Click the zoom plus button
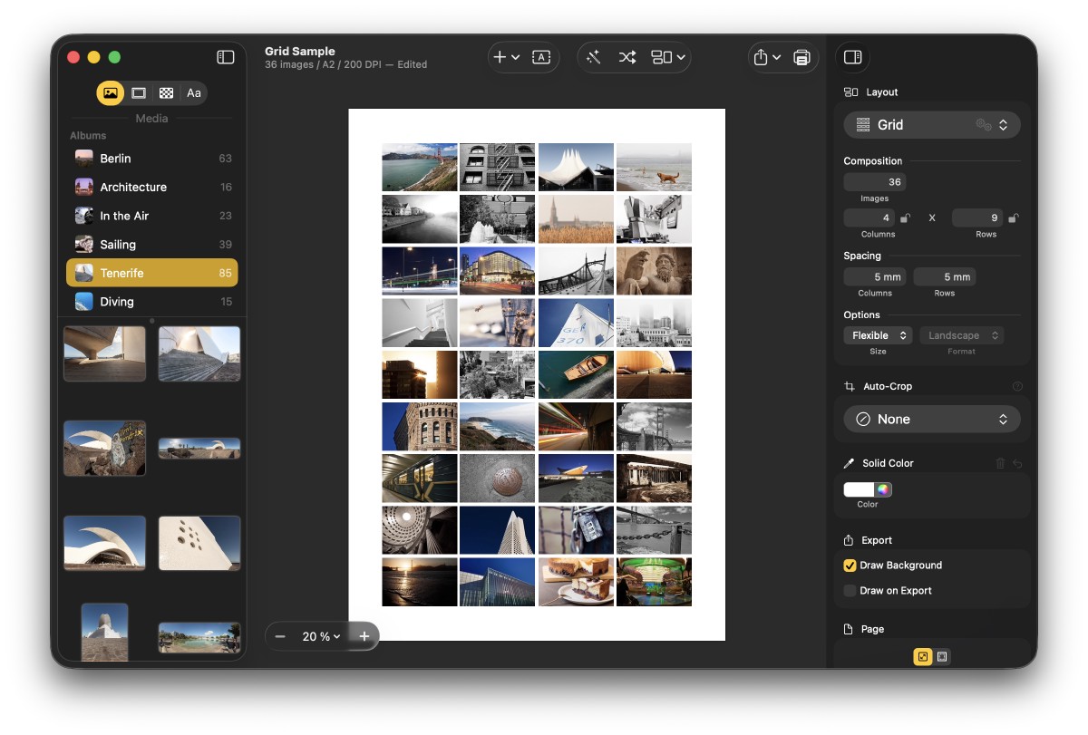This screenshot has height=735, width=1088. [x=364, y=636]
